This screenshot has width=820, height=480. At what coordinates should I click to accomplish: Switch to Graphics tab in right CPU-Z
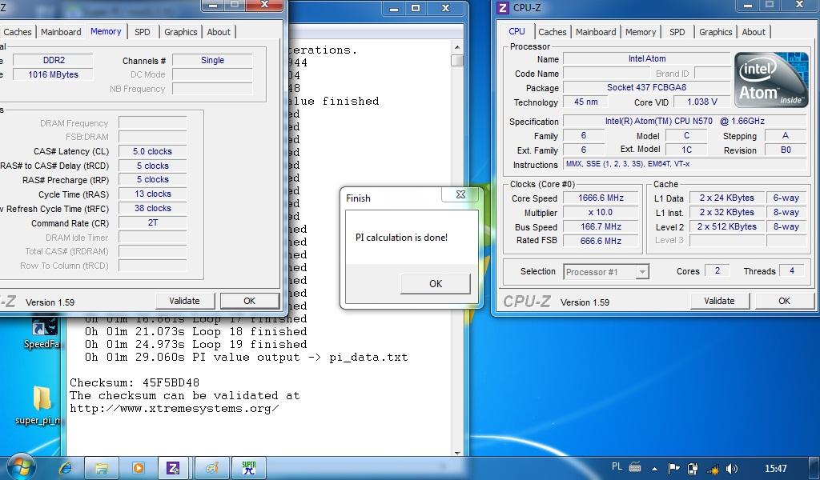(715, 32)
